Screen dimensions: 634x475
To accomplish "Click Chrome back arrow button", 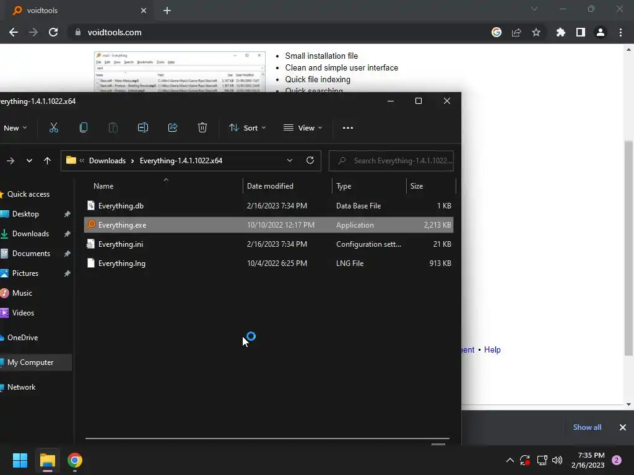I will [14, 32].
